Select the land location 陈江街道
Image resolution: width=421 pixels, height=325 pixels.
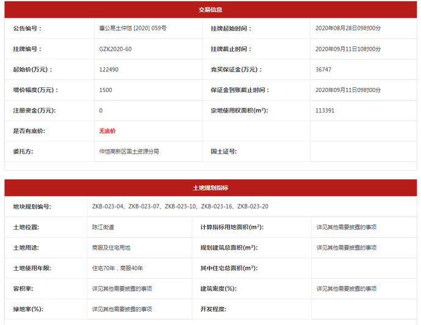103,227
